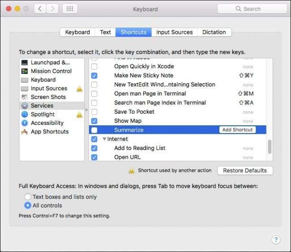The width and height of the screenshot is (291, 252).
Task: Enable New TextEdit Window Containing Selection checkbox
Action: [94, 84]
